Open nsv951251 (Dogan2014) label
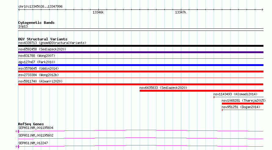Image resolution: width=272 pixels, height=150 pixels. tap(241, 107)
